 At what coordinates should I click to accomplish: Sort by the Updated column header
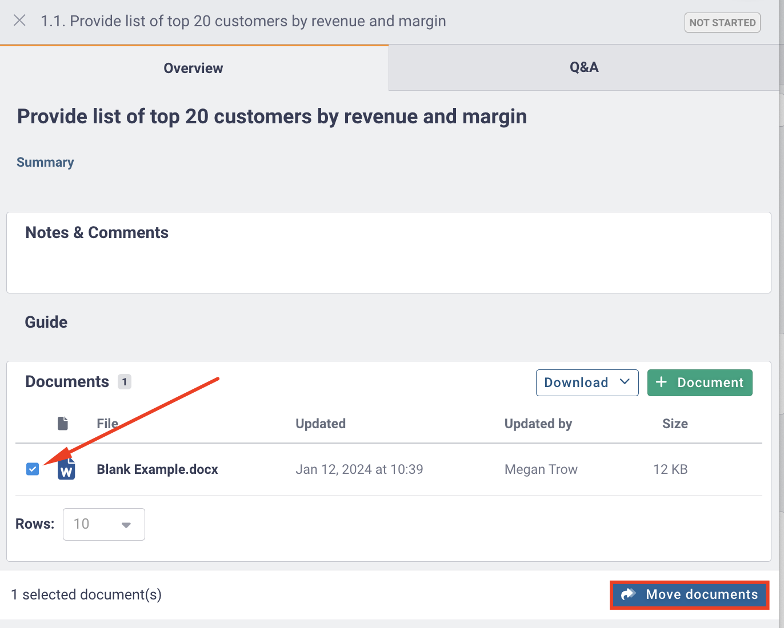coord(320,424)
